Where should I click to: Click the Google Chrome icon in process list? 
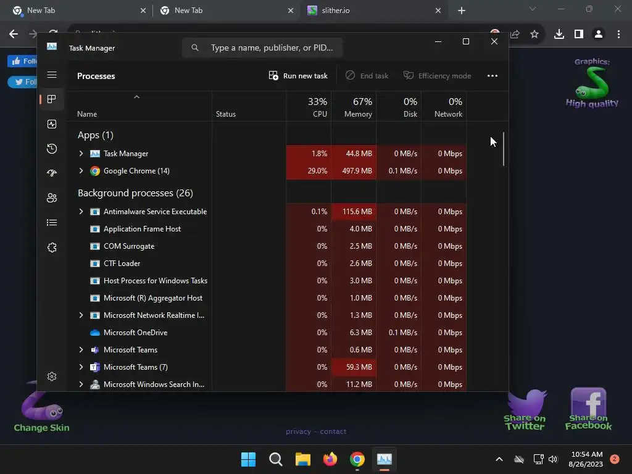(x=94, y=171)
